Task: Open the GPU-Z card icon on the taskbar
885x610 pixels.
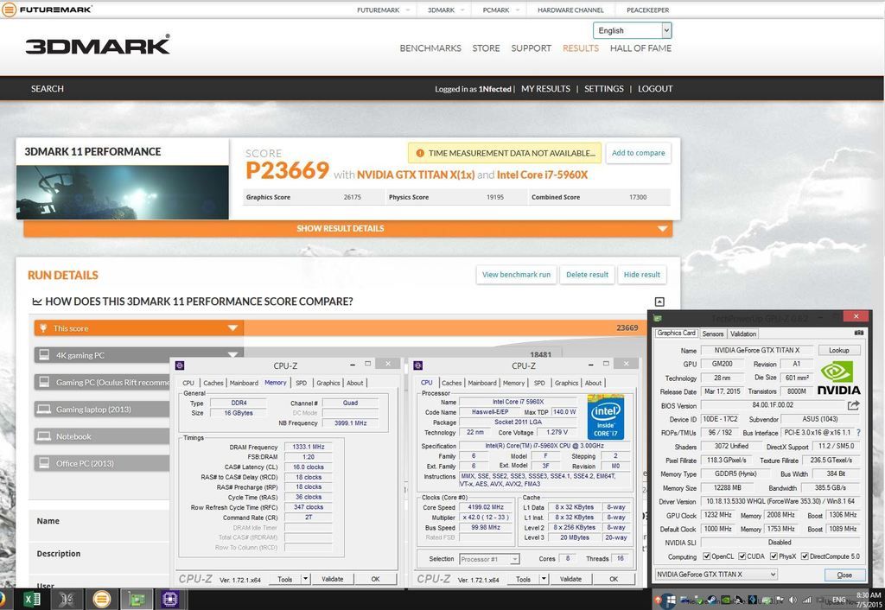Action: 136,600
